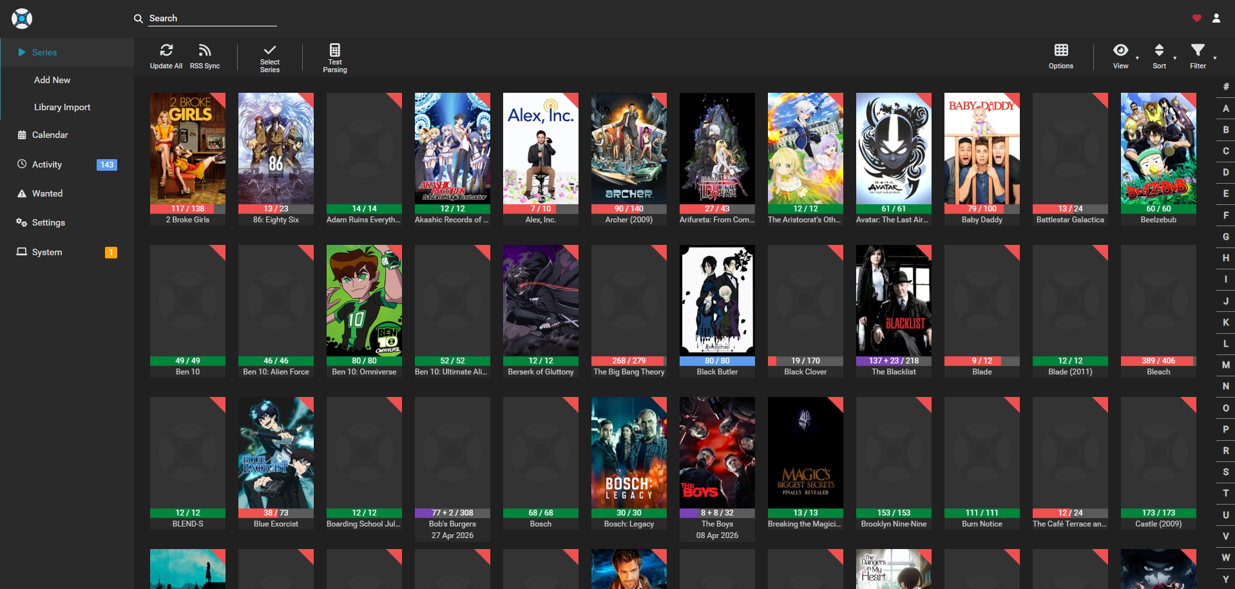Open The Blacklist poster thumbnail
Screen dimensions: 1235x589
[x=894, y=300]
